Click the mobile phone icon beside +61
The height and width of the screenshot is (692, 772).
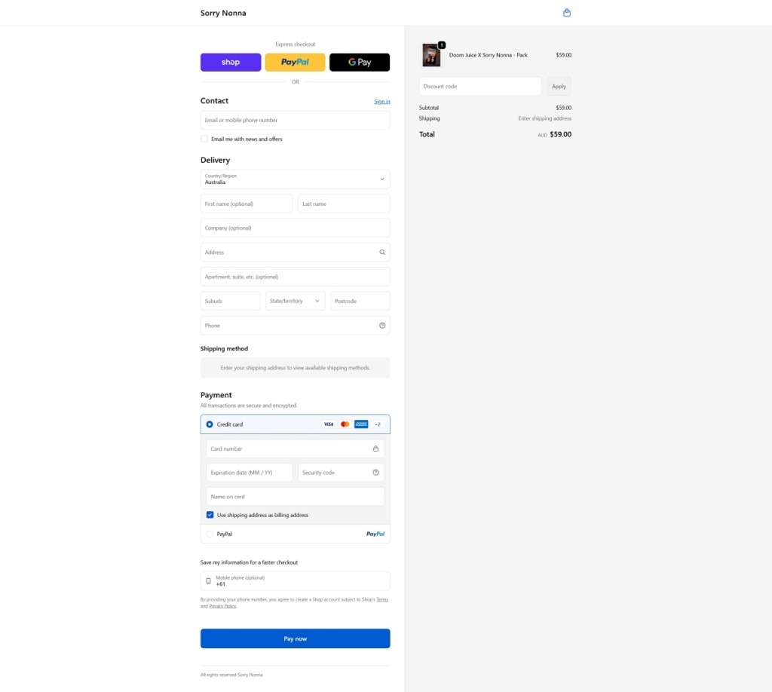pyautogui.click(x=209, y=581)
